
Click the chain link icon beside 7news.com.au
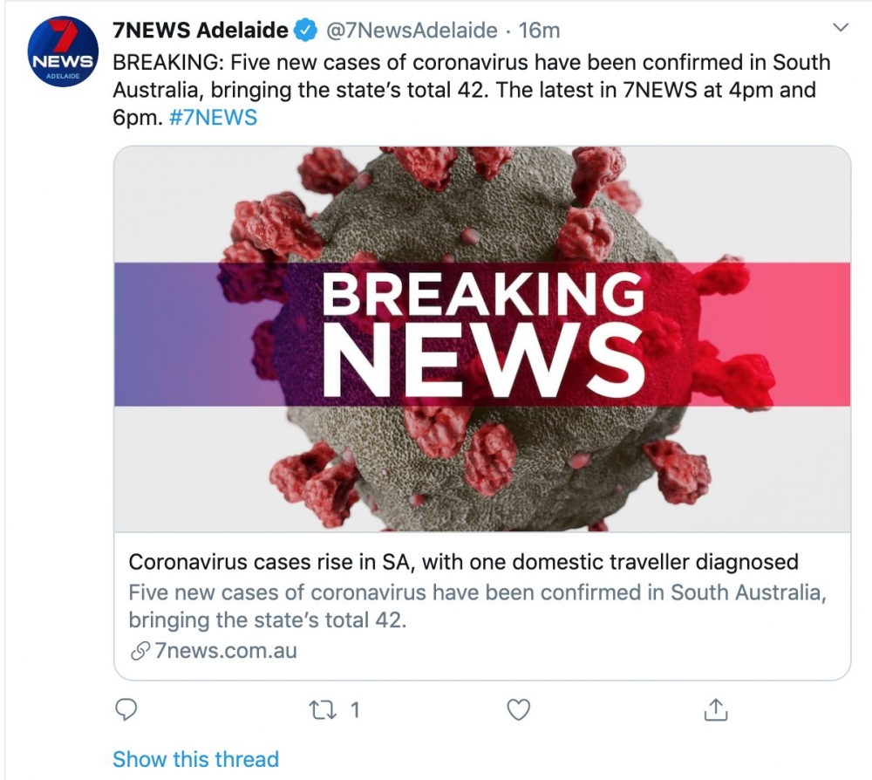(x=139, y=651)
